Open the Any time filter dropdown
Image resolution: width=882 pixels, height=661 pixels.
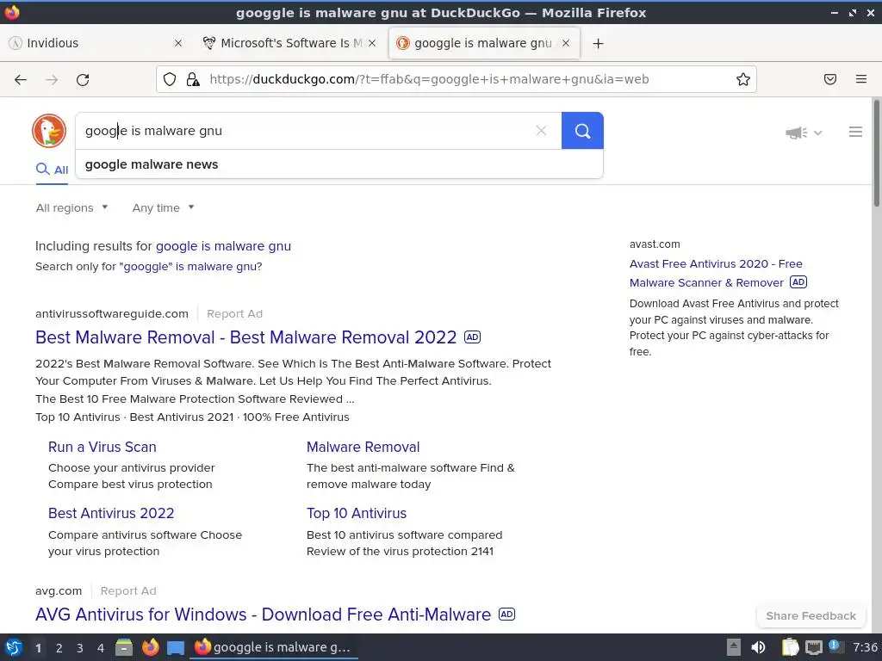coord(163,208)
